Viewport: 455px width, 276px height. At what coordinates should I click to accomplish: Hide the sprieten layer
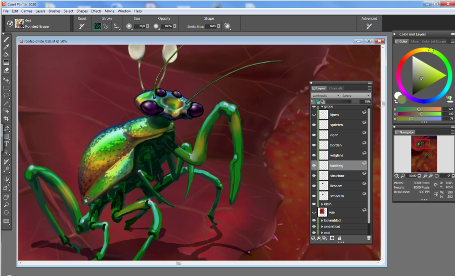click(x=313, y=125)
